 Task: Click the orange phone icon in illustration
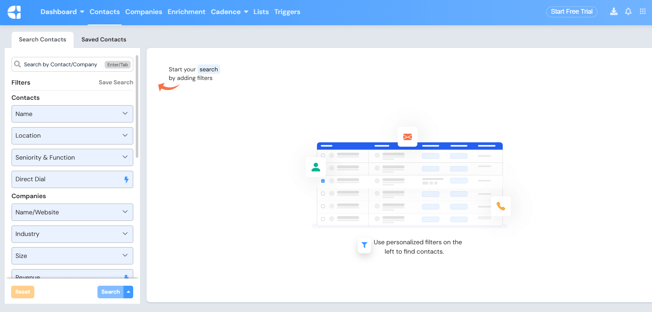pos(501,206)
